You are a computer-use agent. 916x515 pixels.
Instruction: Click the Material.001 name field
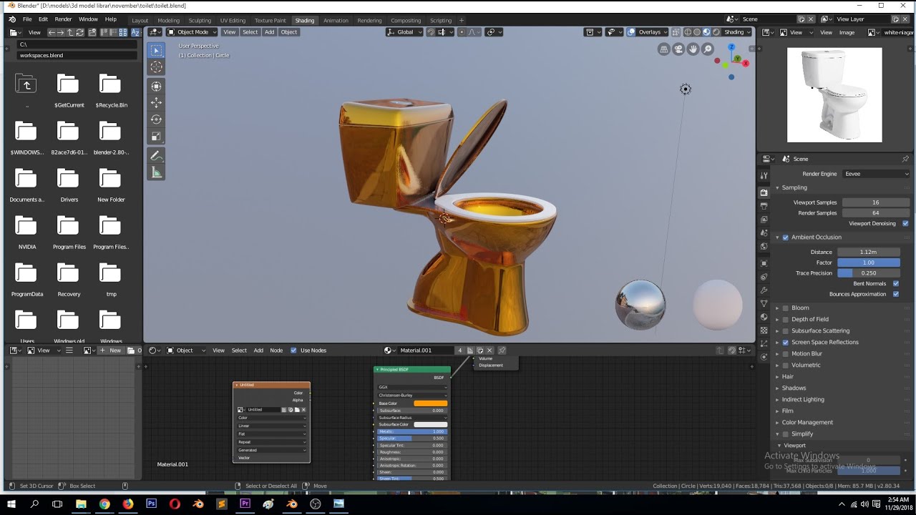tap(424, 350)
